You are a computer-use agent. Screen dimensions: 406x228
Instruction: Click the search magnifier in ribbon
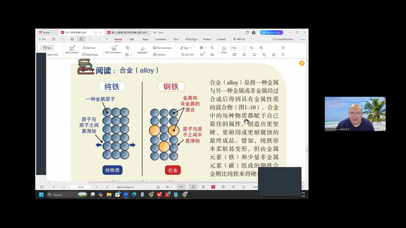click(x=212, y=48)
